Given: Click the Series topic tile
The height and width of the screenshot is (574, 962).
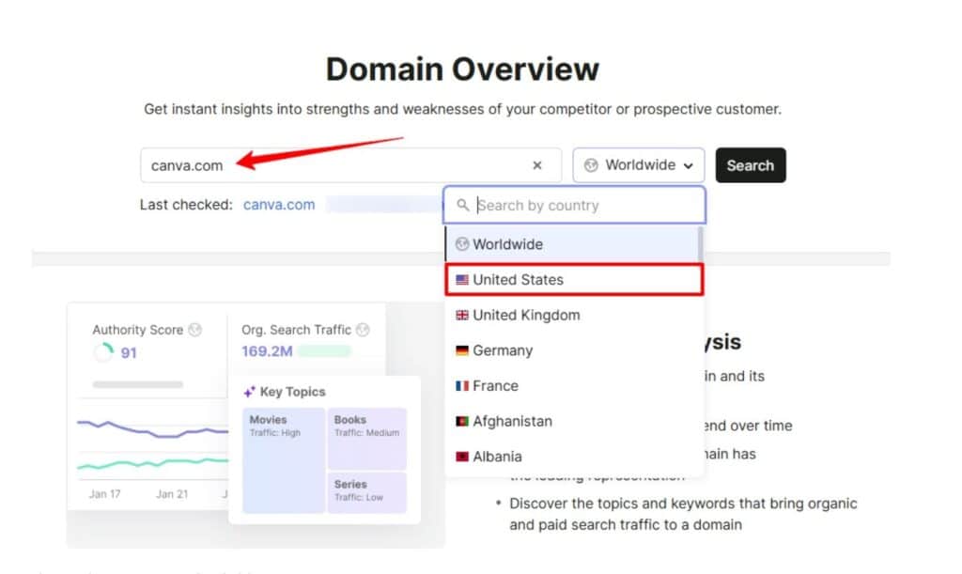Looking at the screenshot, I should [367, 492].
